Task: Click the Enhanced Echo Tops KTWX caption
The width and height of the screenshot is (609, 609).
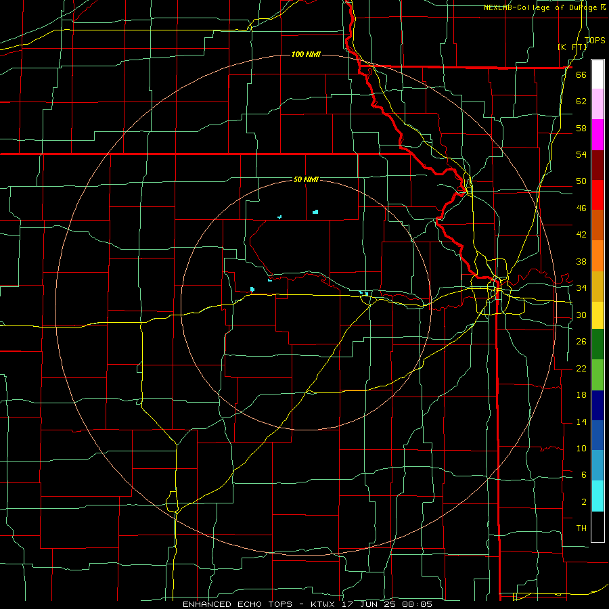Action: (x=307, y=604)
